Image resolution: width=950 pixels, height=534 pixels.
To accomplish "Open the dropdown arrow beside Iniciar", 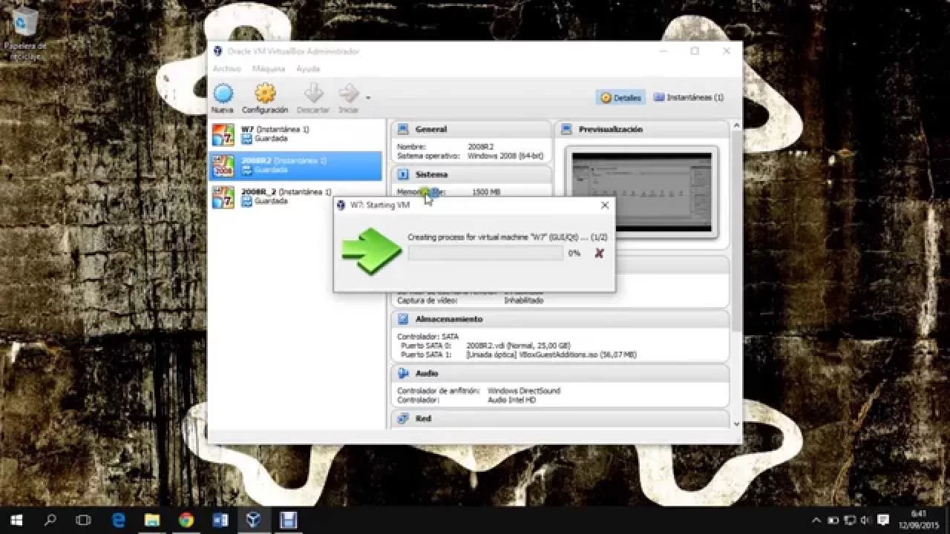I will coord(367,97).
